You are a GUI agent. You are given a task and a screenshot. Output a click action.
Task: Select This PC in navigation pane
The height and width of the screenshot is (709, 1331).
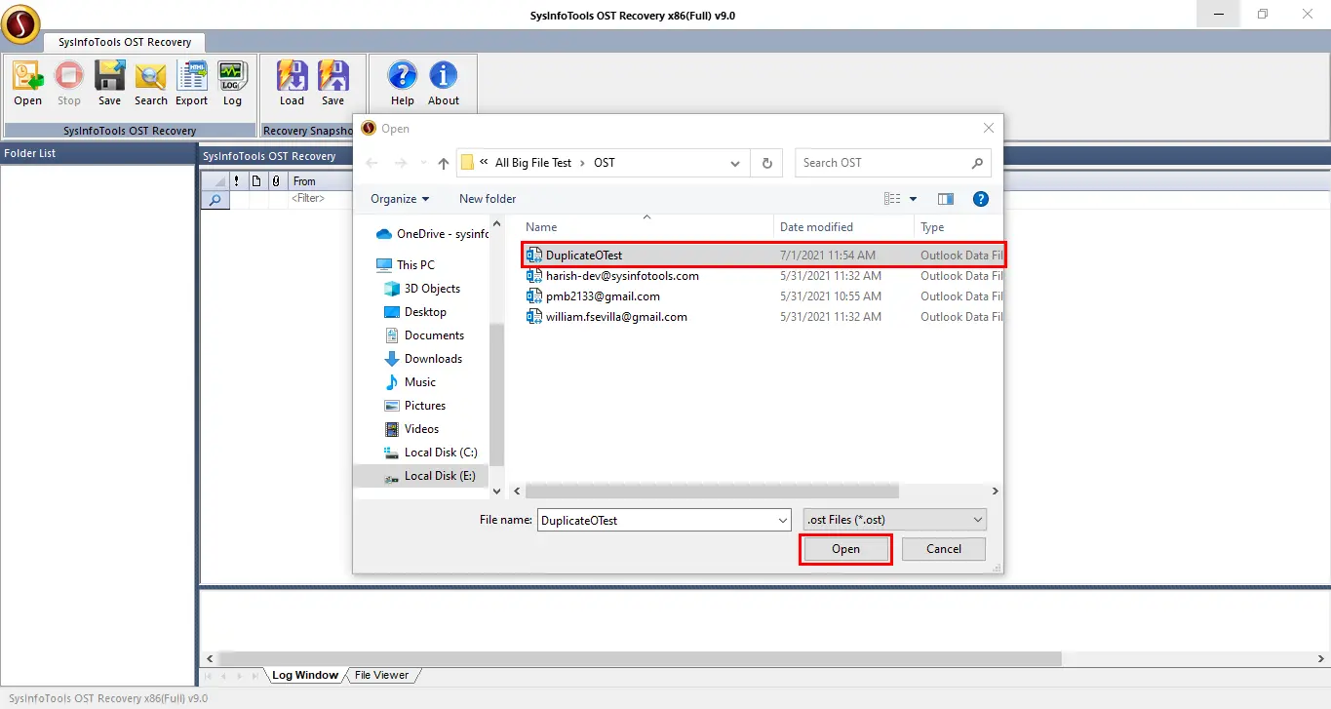coord(406,265)
